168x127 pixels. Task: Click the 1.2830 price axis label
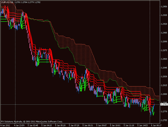[x=164, y=77]
